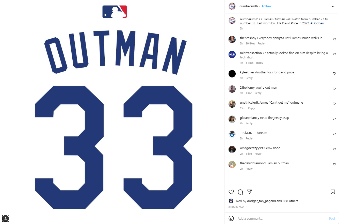Open numbersmlb profile picture in header
339x224 pixels.
(232, 6)
